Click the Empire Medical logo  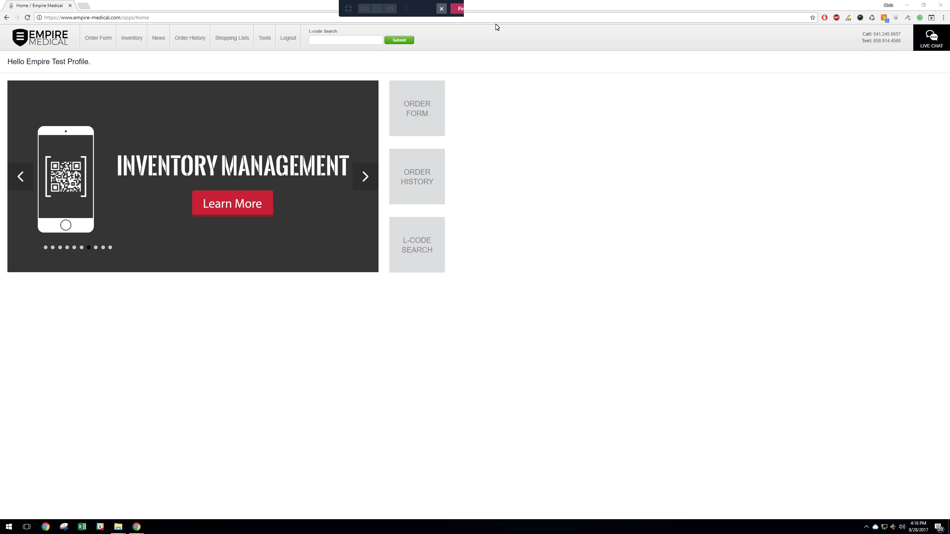tap(40, 37)
